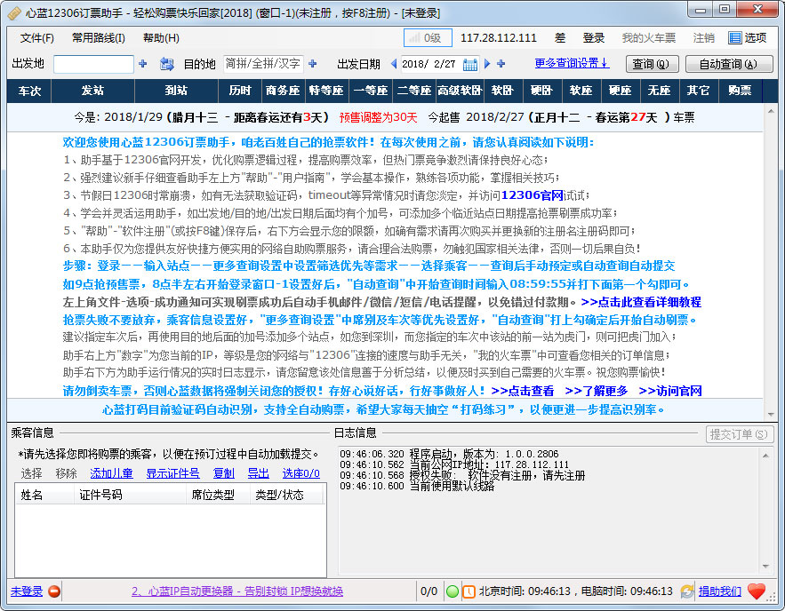Click the plus icon after departure date
Screen dimensions: 785x611
[501, 64]
